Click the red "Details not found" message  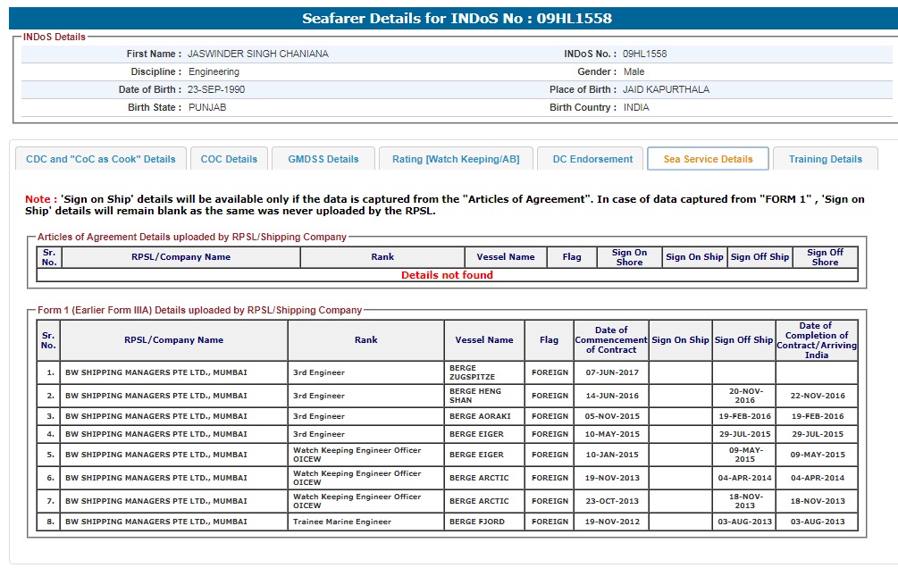pos(447,275)
